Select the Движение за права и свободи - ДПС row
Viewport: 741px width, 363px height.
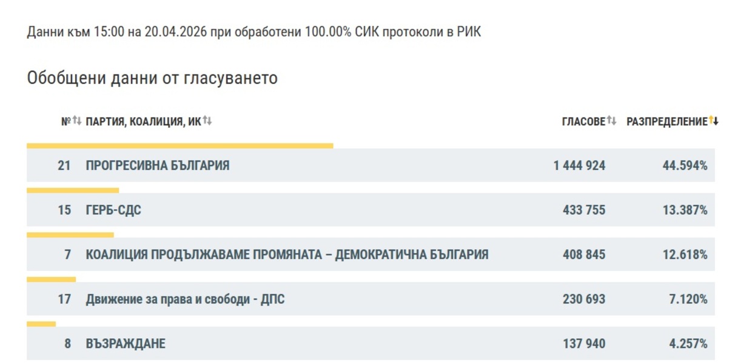[186, 298]
